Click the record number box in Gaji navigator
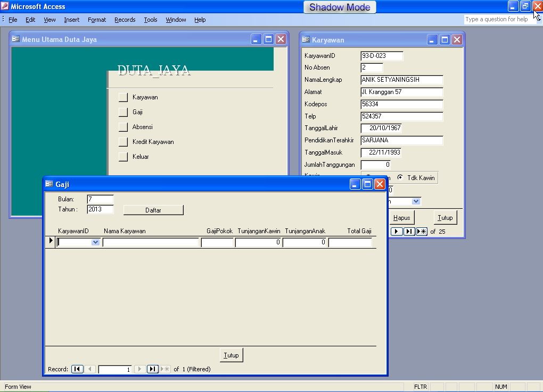The width and height of the screenshot is (543, 392). 114,369
